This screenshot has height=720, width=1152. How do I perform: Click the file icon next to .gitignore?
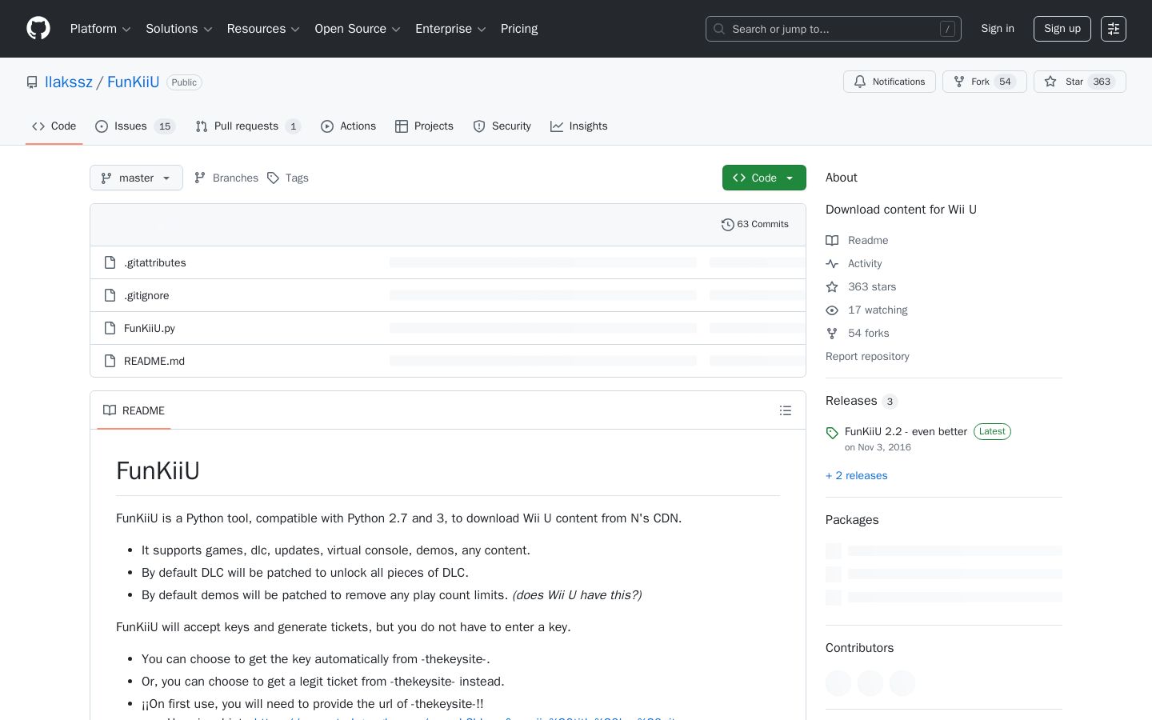tap(110, 295)
